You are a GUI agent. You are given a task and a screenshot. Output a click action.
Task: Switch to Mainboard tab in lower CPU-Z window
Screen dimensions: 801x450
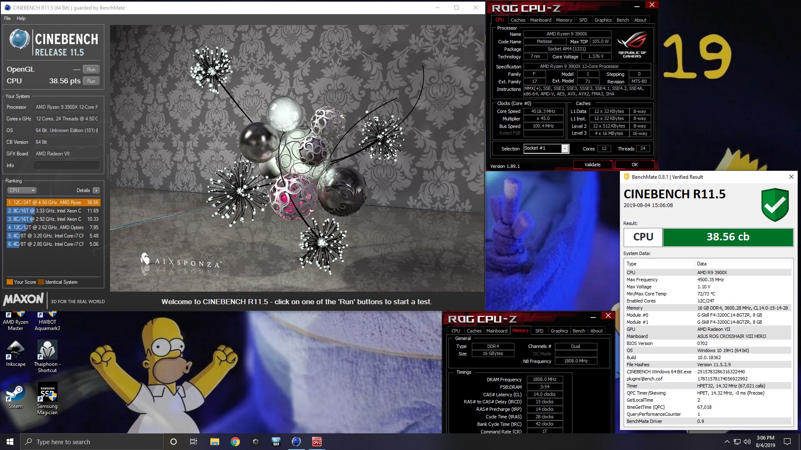[x=497, y=331]
